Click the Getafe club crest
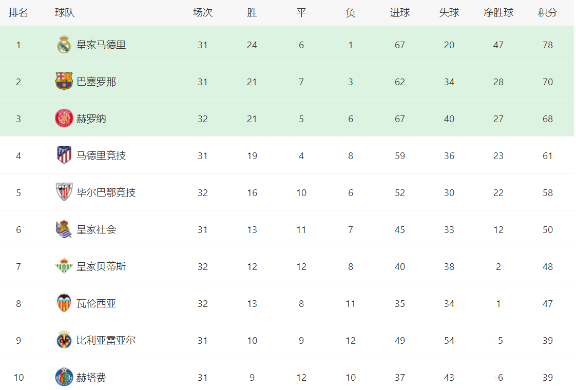Screen dimensions: 576x390 (x=64, y=377)
